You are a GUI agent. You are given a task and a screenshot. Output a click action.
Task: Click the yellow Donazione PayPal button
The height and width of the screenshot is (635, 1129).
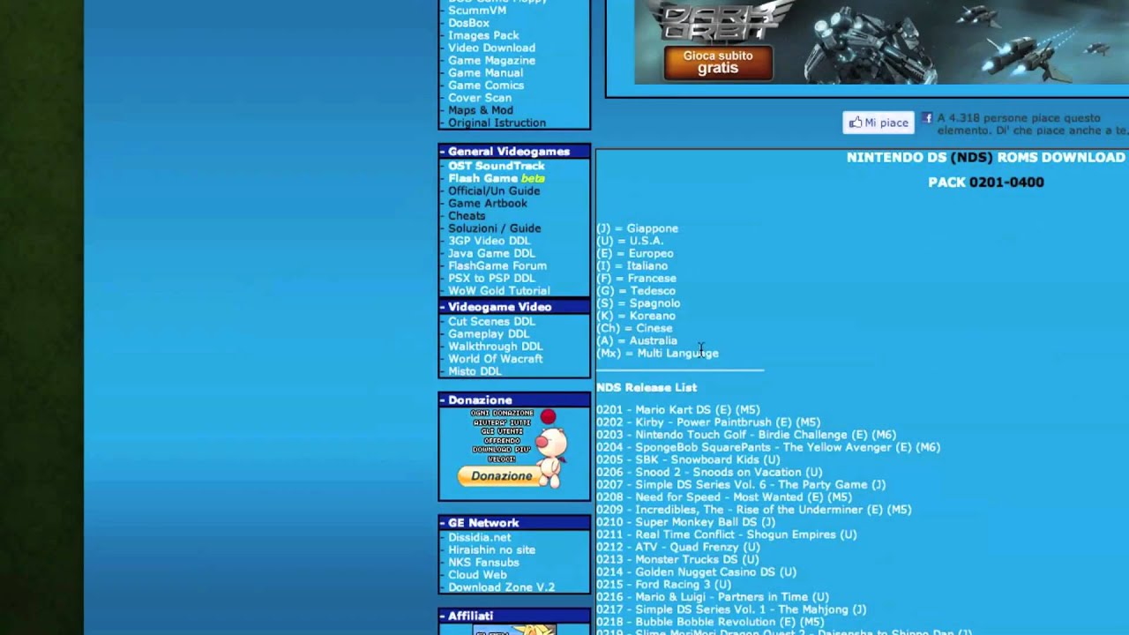click(501, 476)
